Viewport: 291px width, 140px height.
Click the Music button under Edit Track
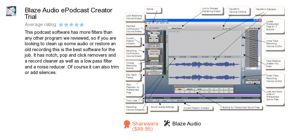click(x=154, y=66)
